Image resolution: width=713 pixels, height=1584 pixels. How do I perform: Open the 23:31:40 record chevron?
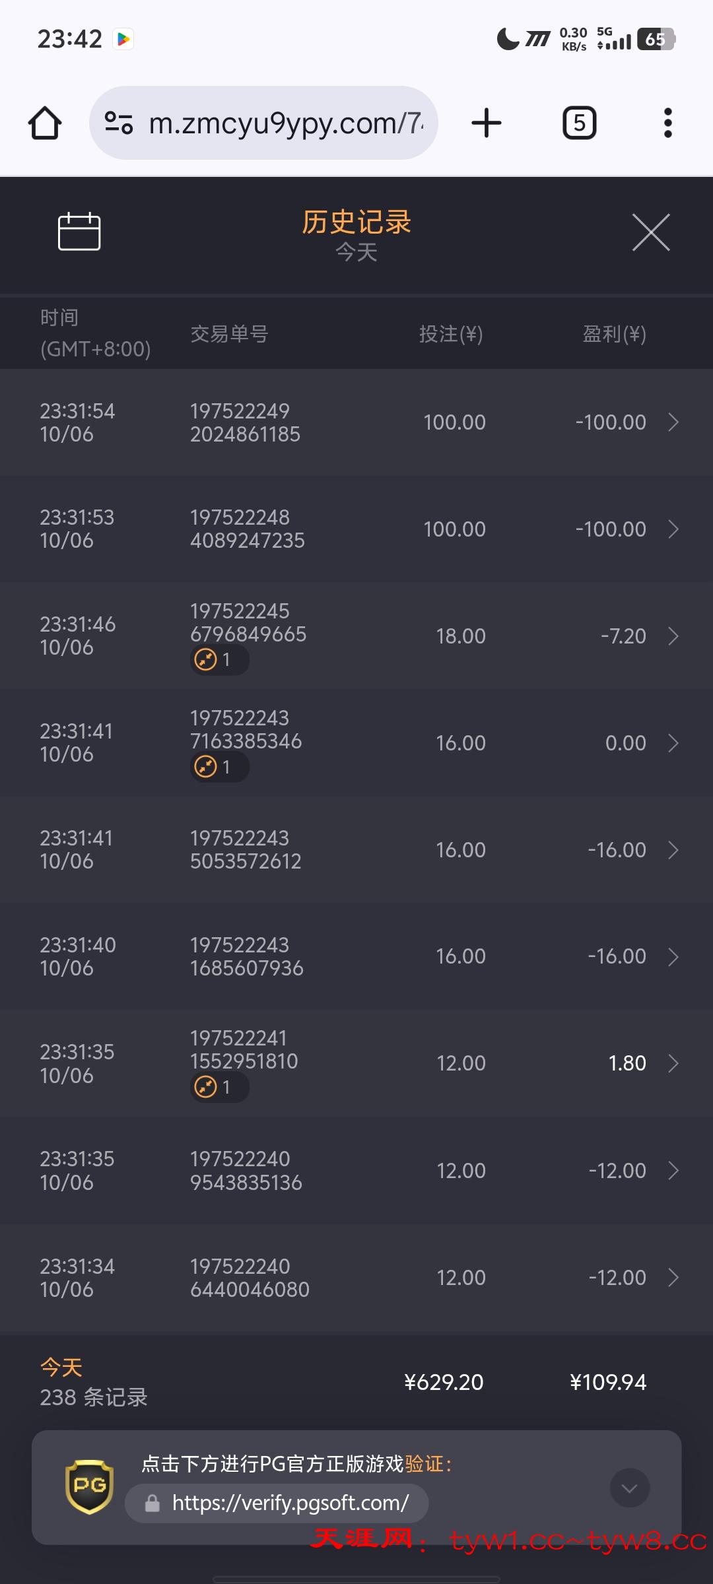click(x=673, y=957)
